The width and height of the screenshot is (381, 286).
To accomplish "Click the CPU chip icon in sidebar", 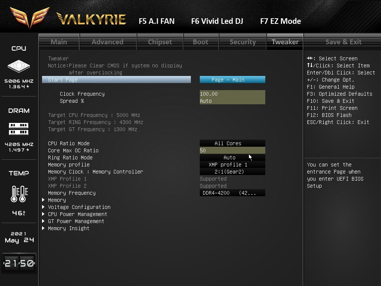I will pos(19,66).
